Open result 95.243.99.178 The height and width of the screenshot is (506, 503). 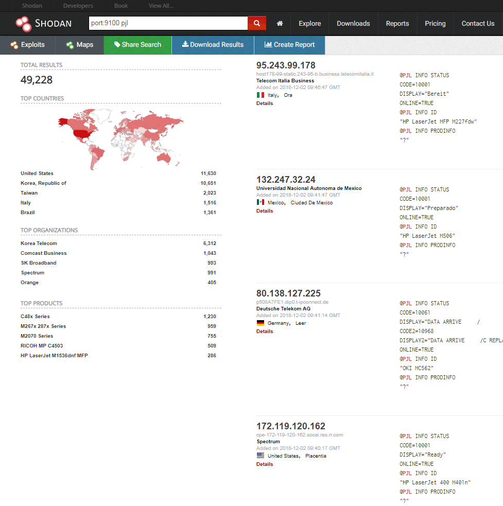(286, 65)
